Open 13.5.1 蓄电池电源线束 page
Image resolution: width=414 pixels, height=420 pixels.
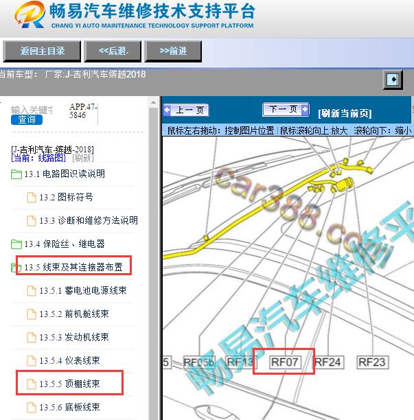[x=83, y=290]
